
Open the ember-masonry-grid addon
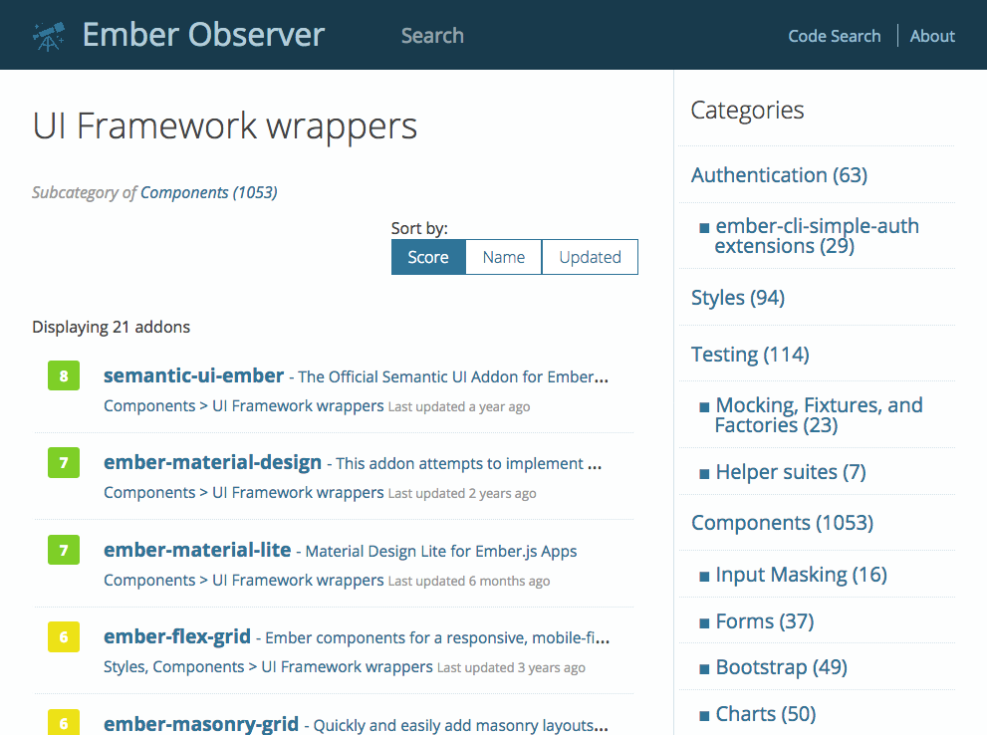[201, 724]
